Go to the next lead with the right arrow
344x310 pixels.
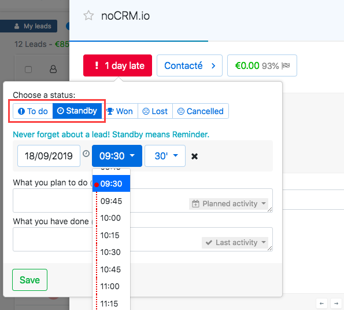tap(336, 304)
